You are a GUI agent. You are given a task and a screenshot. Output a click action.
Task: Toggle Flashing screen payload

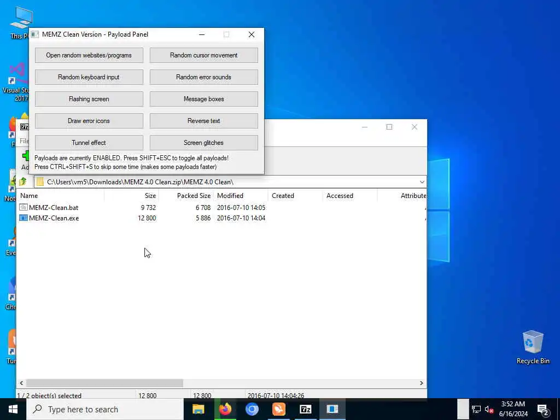pyautogui.click(x=89, y=99)
